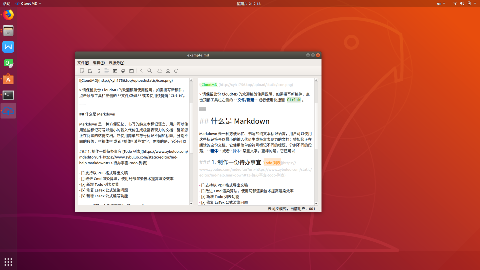Viewport: 480px width, 270px height.
Task: Click the muted volume icon in top bar
Action: click(x=462, y=3)
